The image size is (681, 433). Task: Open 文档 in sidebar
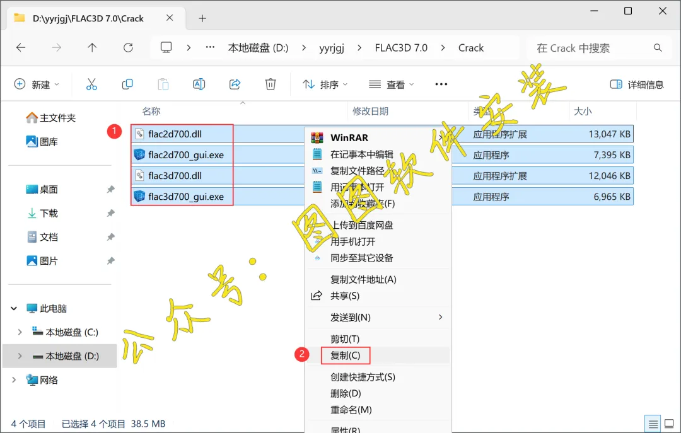(42, 237)
